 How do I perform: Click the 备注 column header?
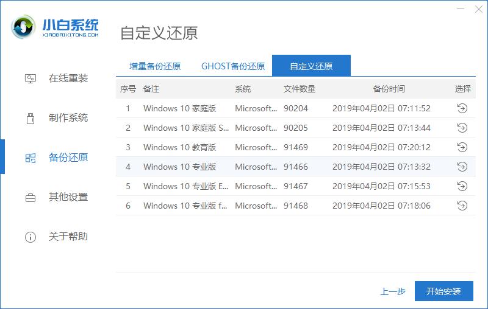pyautogui.click(x=151, y=89)
